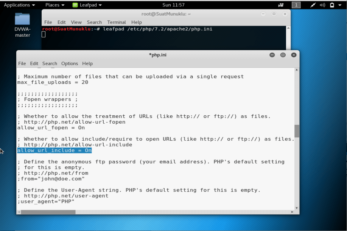The height and width of the screenshot is (231, 347).
Task: Click the clock showing Sun 11:57
Action: tap(173, 5)
